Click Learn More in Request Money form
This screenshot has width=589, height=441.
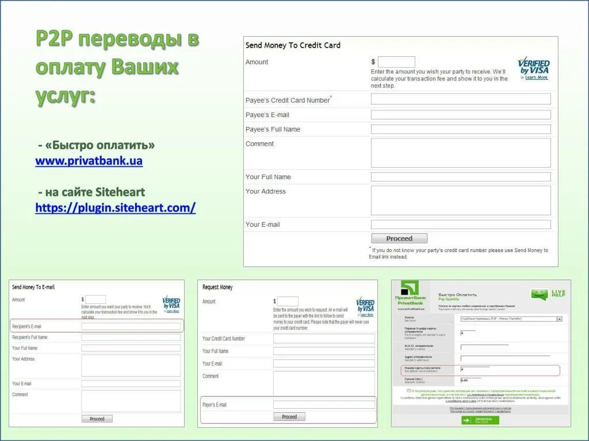click(366, 315)
